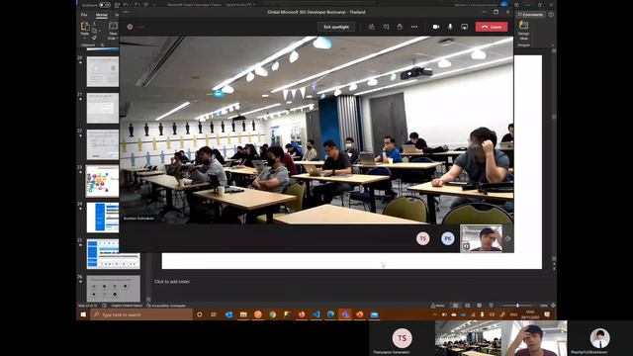Click the red recording indicator icon

pos(130,27)
